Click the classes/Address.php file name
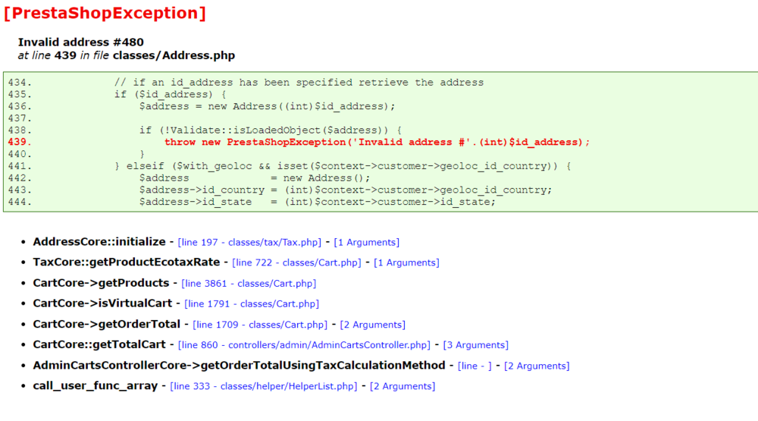The width and height of the screenshot is (758, 421). 174,55
